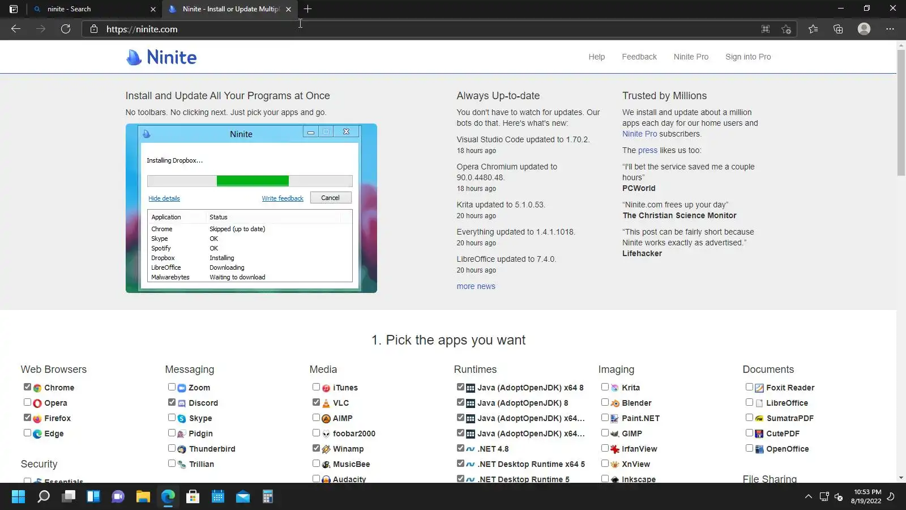Click the Chrome app icon
The height and width of the screenshot is (510, 906).
pyautogui.click(x=37, y=388)
